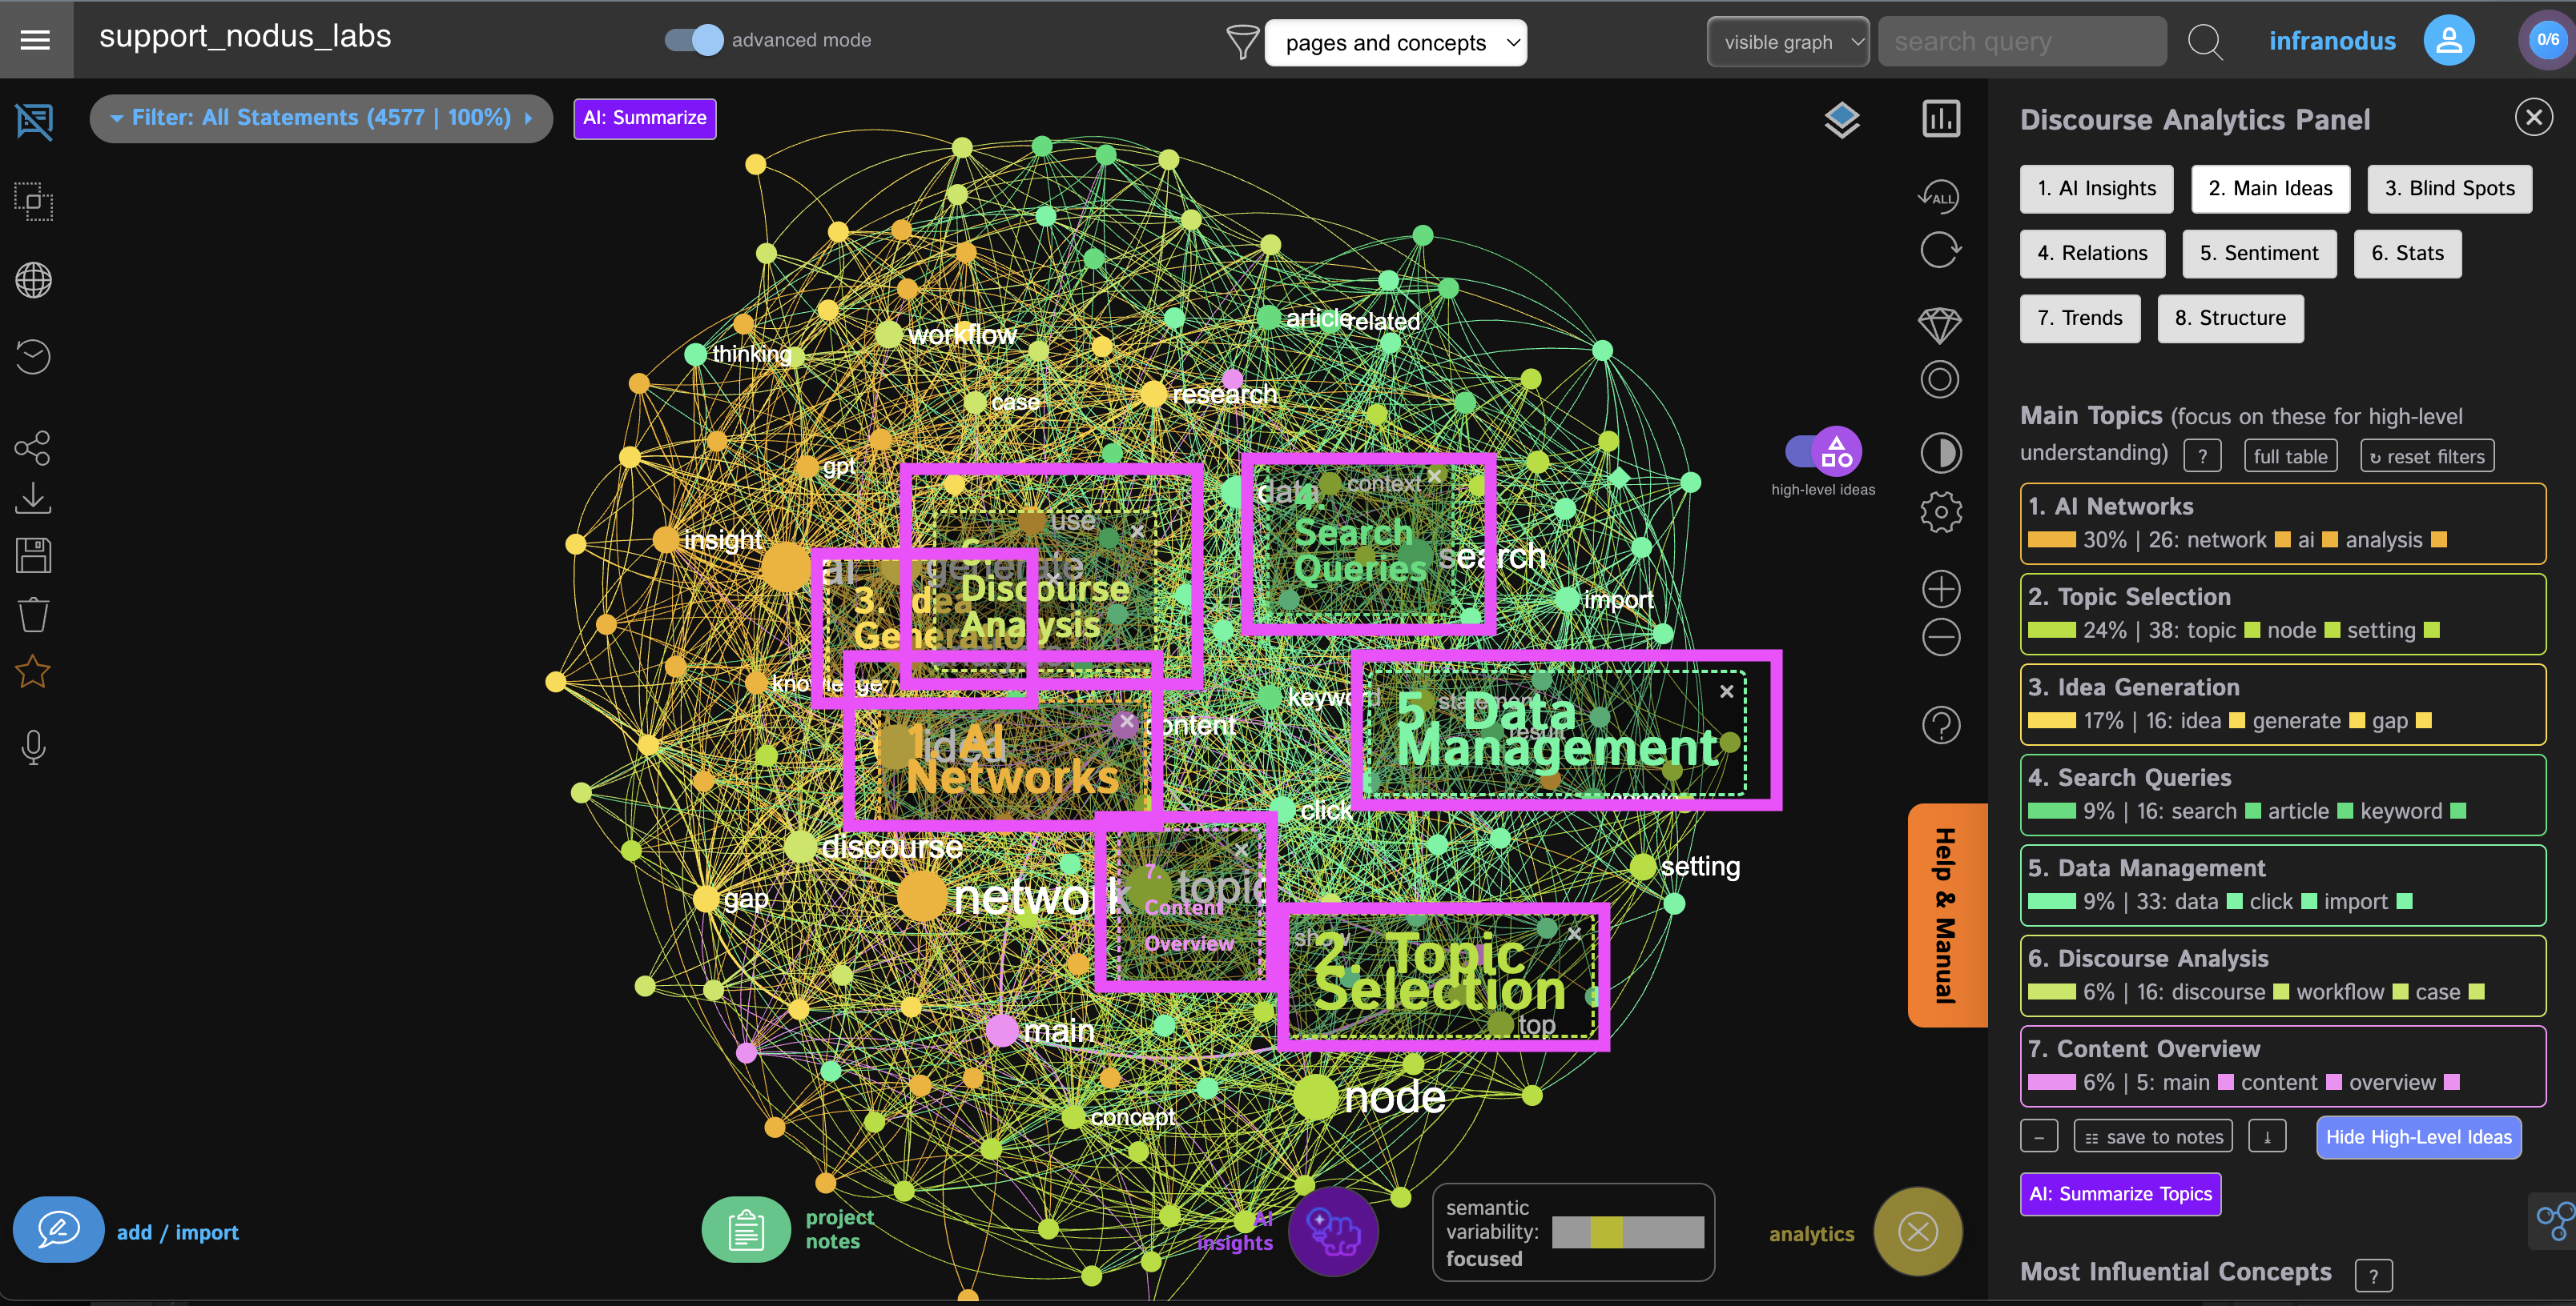Click save to notes button

(2153, 1137)
